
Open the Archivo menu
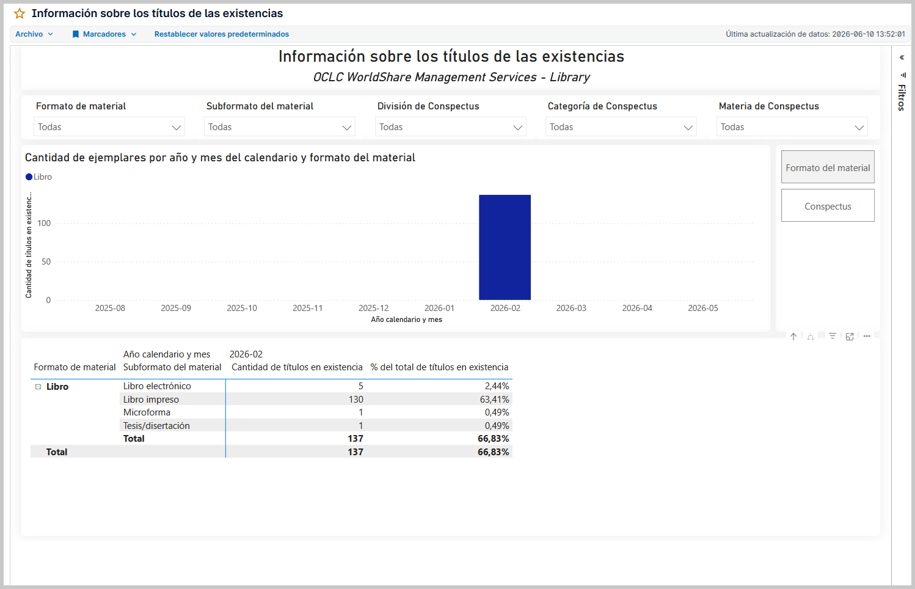click(x=34, y=34)
